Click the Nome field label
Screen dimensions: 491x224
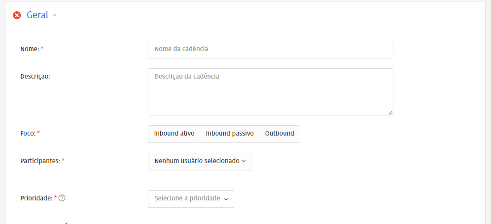point(29,49)
